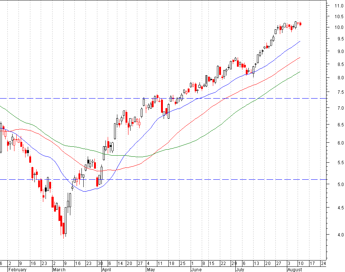
Task: Click the June month label
Action: coord(197,269)
